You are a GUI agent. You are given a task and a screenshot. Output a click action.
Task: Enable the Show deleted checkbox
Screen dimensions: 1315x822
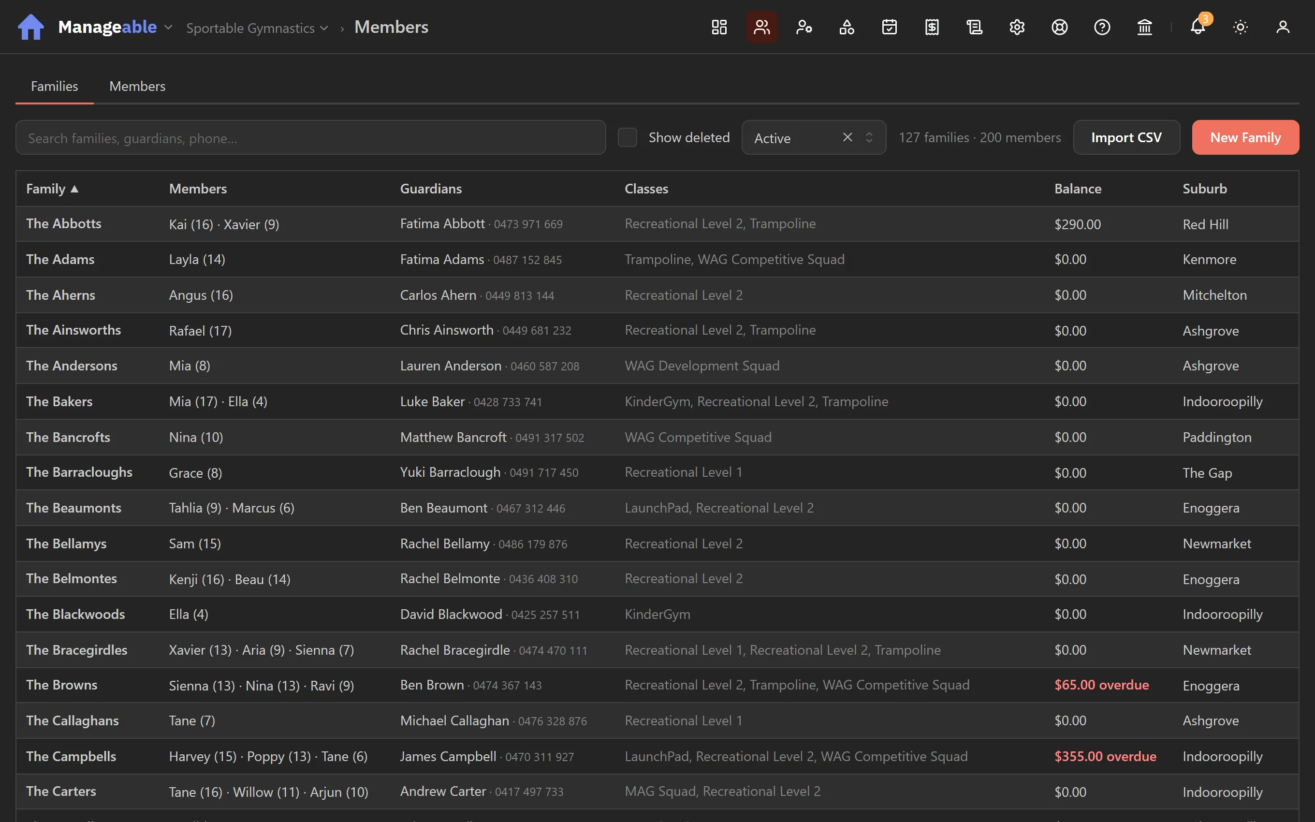[x=627, y=137]
